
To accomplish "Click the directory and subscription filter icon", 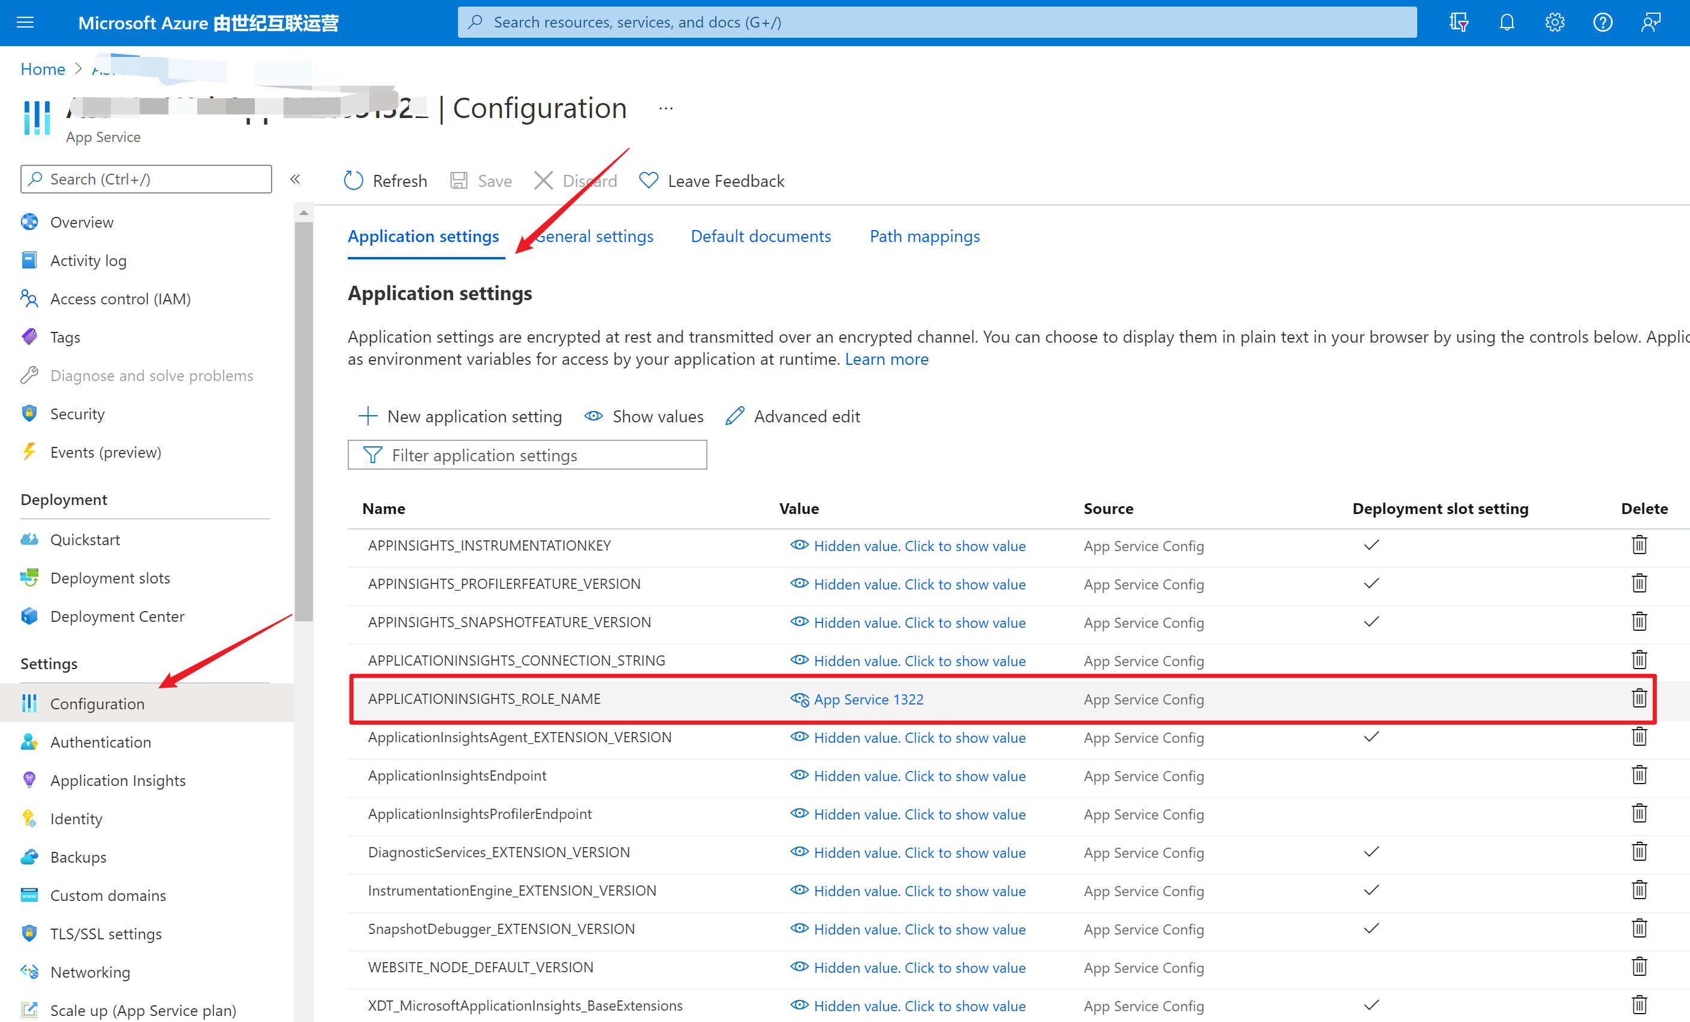I will [1458, 23].
